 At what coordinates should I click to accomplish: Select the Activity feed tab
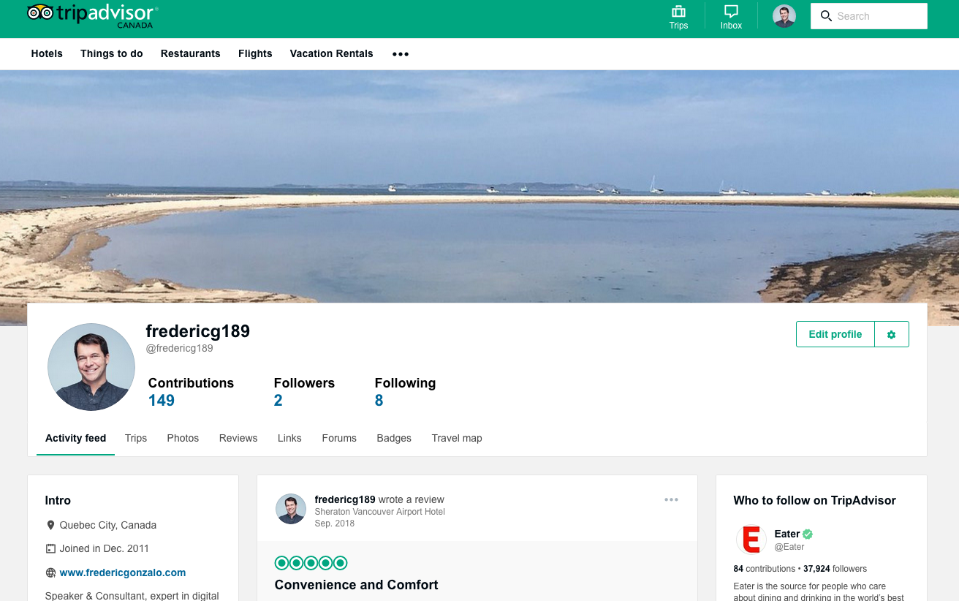[76, 438]
